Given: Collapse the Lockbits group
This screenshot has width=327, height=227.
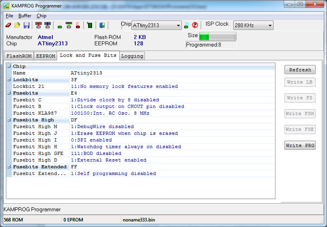Looking at the screenshot, I should point(9,79).
